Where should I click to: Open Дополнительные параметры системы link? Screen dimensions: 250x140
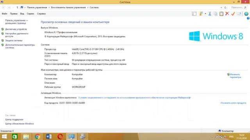pyautogui.click(x=20, y=46)
